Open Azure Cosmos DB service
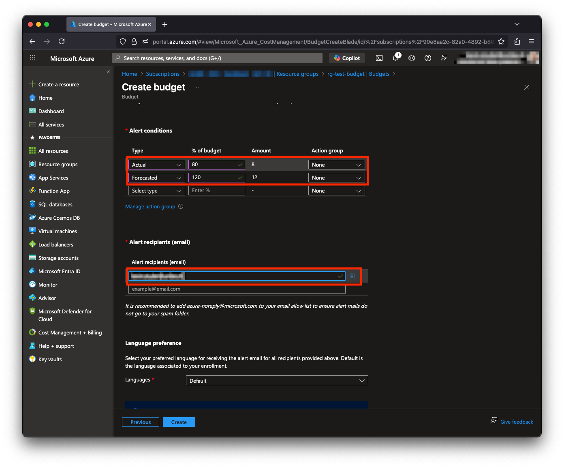The width and height of the screenshot is (564, 467). 58,218
